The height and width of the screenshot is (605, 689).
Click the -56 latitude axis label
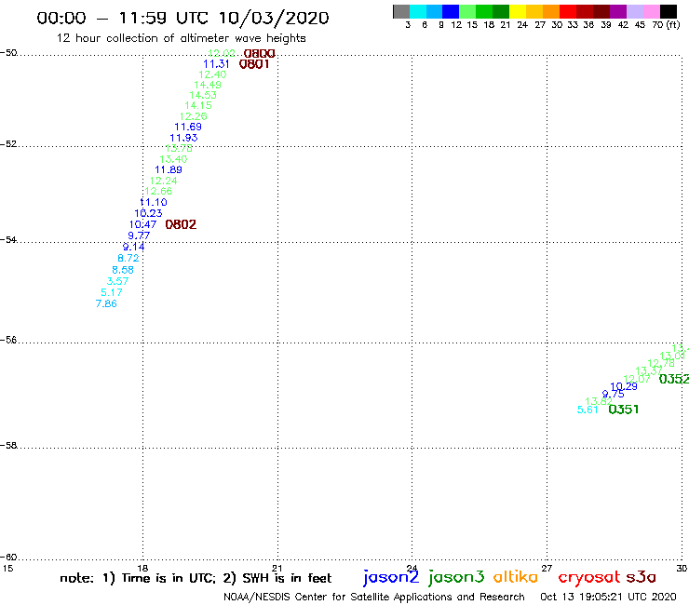tap(8, 340)
